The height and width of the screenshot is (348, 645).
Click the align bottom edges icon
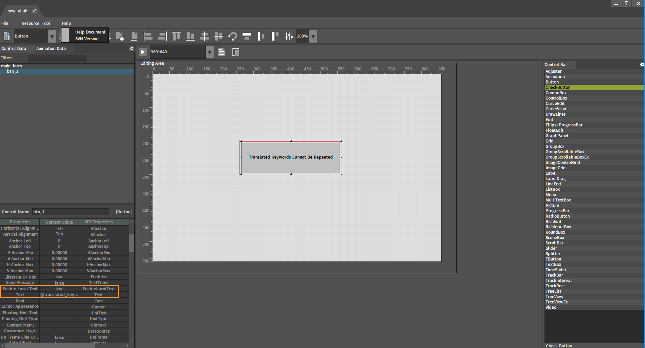(x=190, y=36)
